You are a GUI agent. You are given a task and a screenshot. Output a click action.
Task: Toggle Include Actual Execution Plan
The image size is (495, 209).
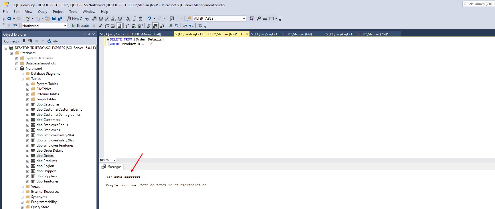[x=128, y=26]
